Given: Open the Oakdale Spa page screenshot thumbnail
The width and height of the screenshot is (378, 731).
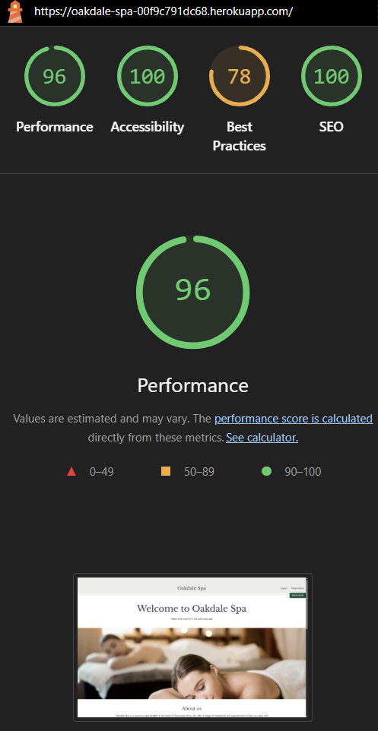Looking at the screenshot, I should (192, 647).
